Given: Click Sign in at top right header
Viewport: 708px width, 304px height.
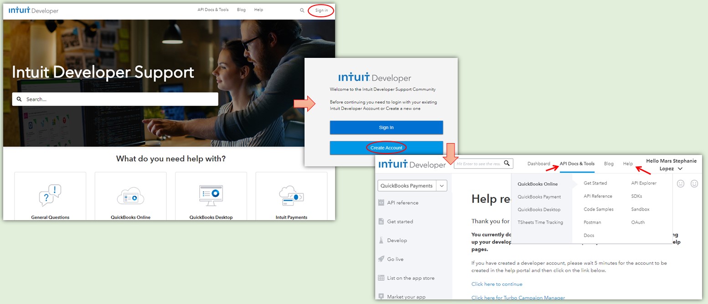Looking at the screenshot, I should tap(321, 10).
